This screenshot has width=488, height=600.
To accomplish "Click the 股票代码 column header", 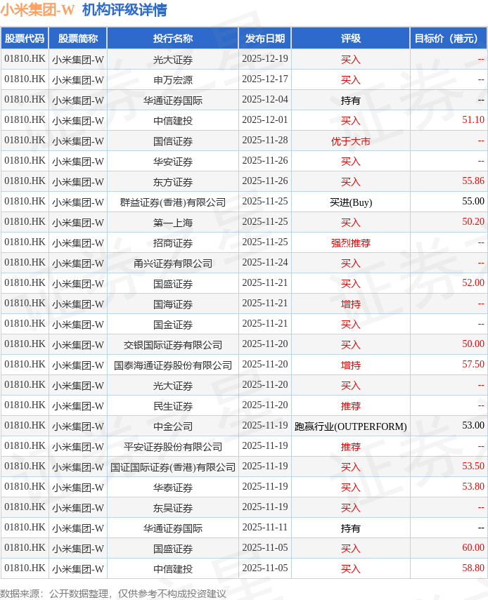I will [x=25, y=38].
